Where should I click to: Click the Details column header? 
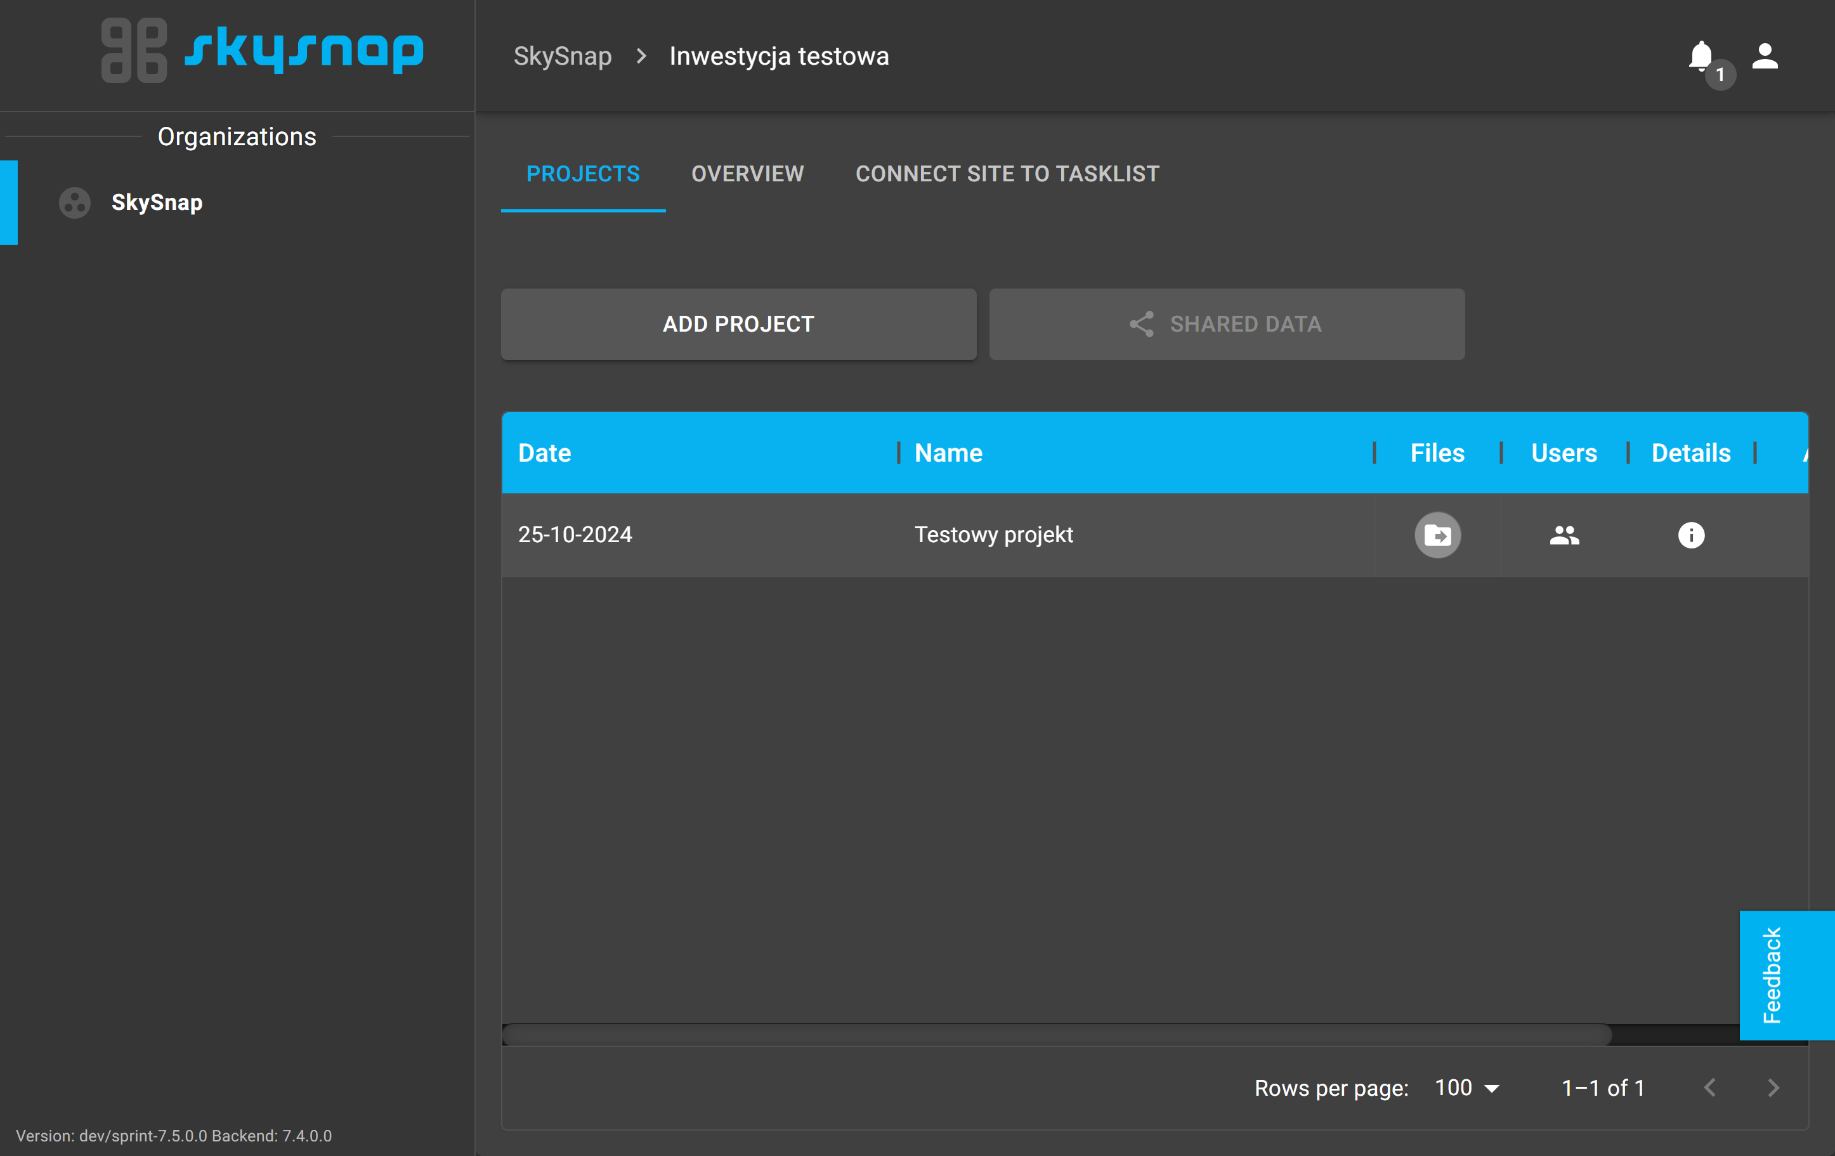(x=1690, y=453)
